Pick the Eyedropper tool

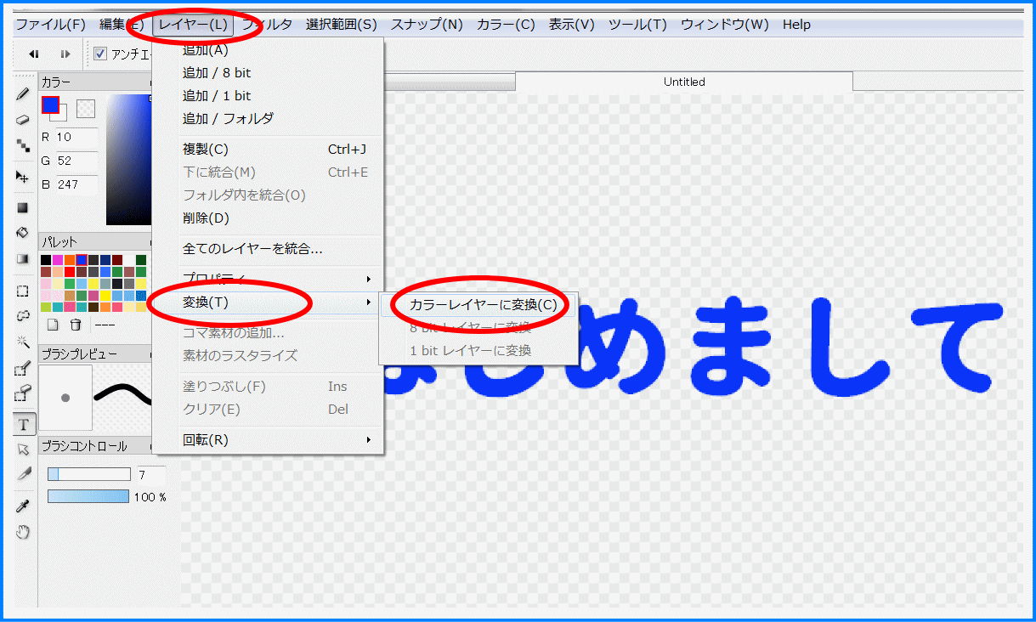(x=23, y=506)
